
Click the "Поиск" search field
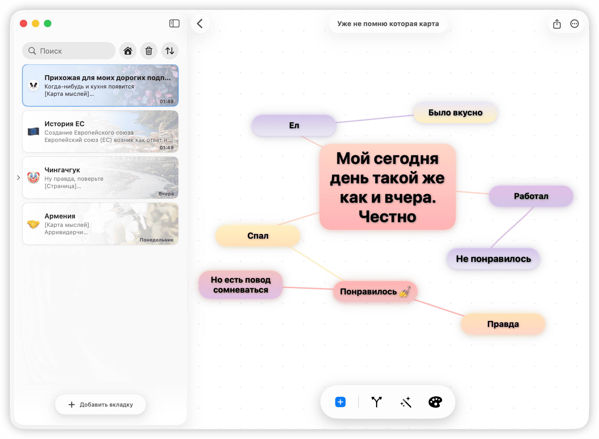point(68,51)
